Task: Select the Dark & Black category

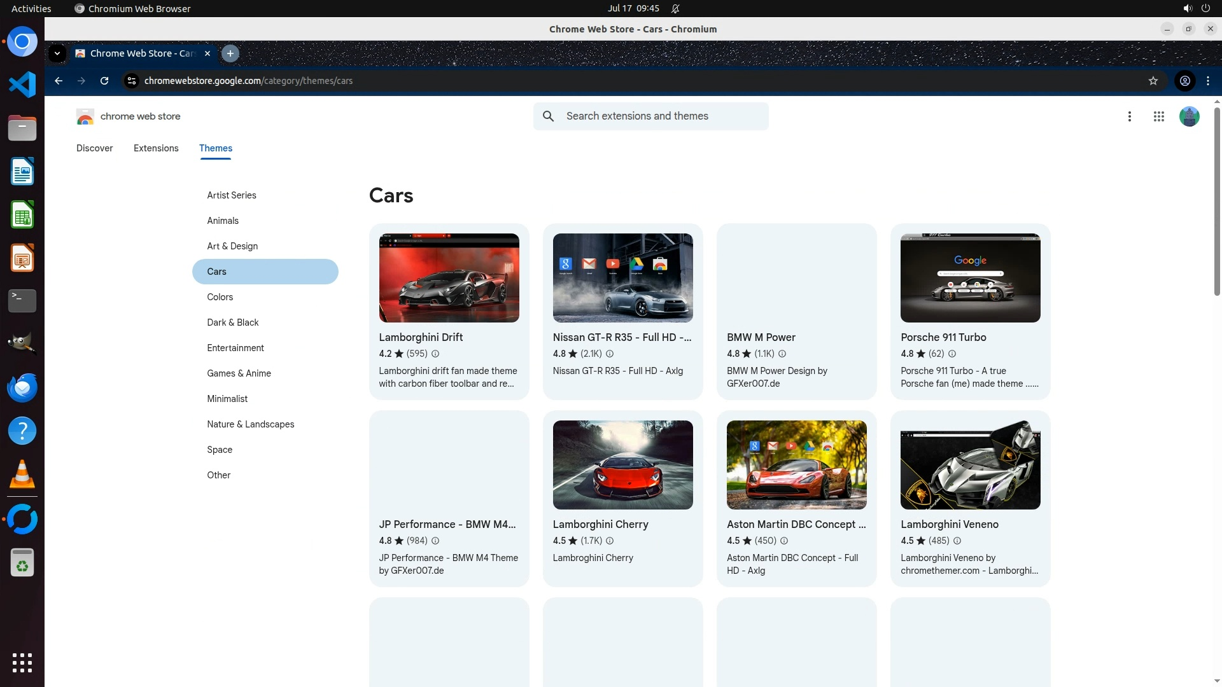Action: (x=232, y=323)
